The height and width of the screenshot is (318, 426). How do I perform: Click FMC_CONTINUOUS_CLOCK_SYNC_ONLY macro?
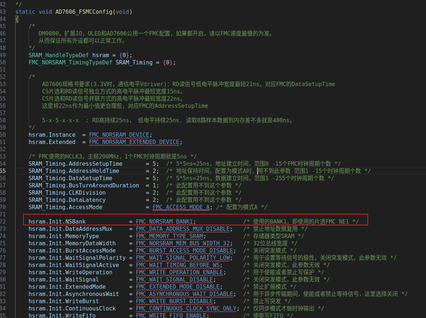click(x=186, y=309)
